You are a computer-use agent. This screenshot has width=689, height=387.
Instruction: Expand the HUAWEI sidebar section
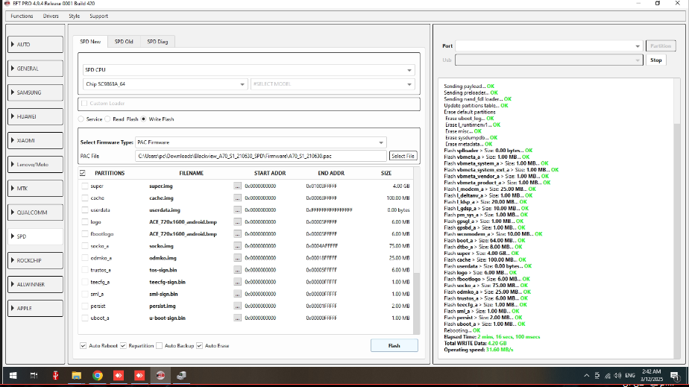click(x=35, y=116)
